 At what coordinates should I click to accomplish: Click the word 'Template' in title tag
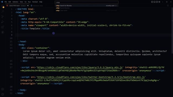[x=35, y=29]
